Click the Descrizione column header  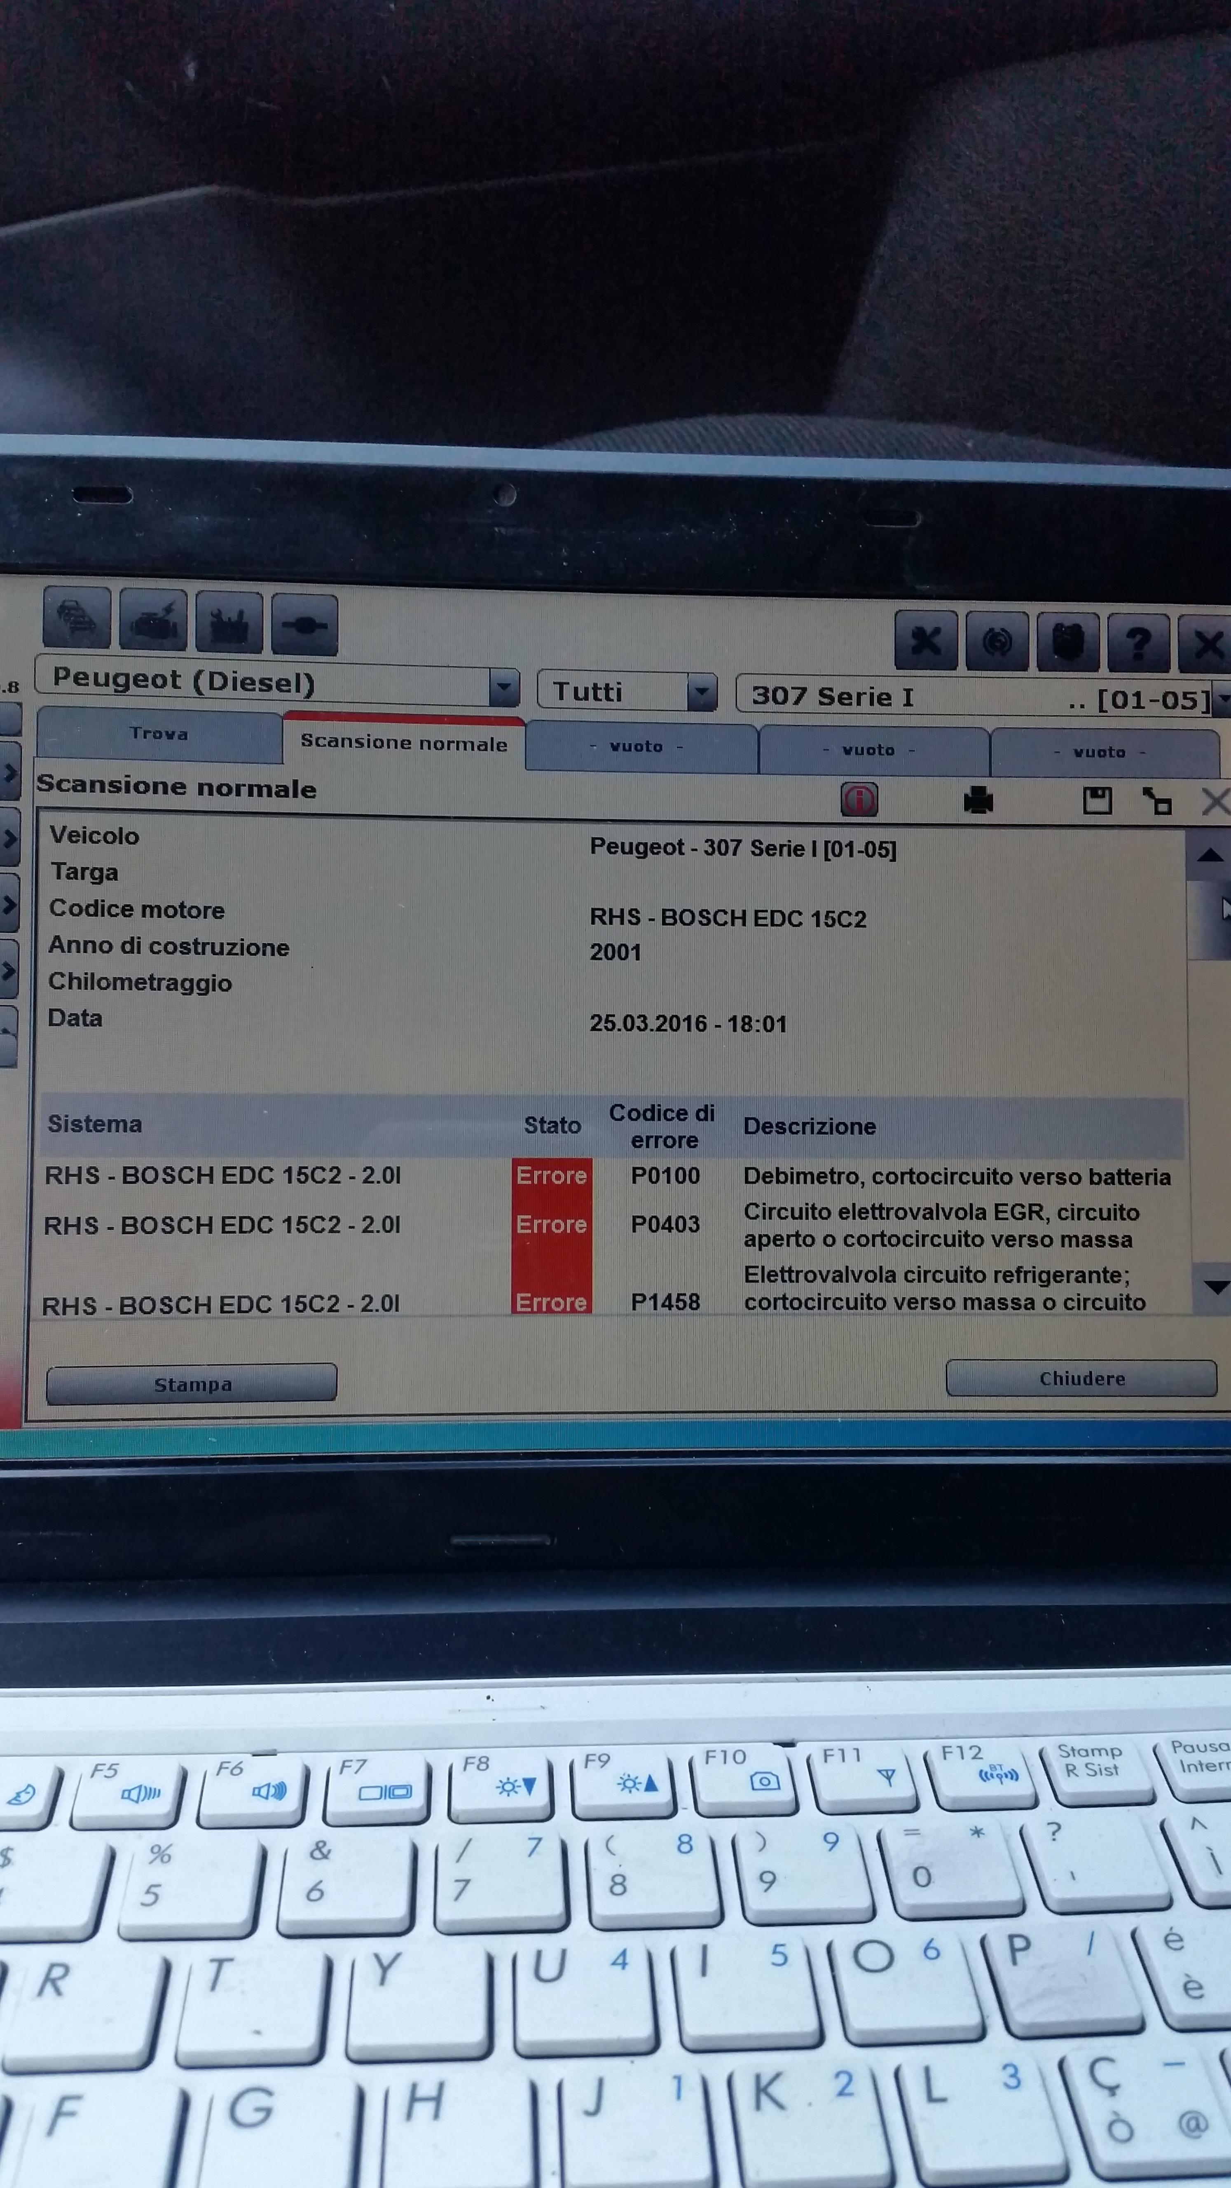pyautogui.click(x=810, y=1126)
